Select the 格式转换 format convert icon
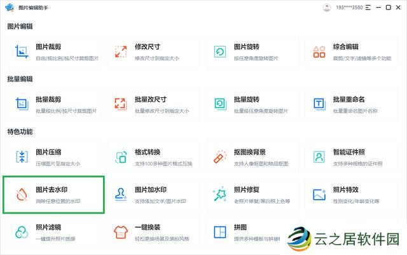Viewport: 407px width, 255px height. pos(120,156)
